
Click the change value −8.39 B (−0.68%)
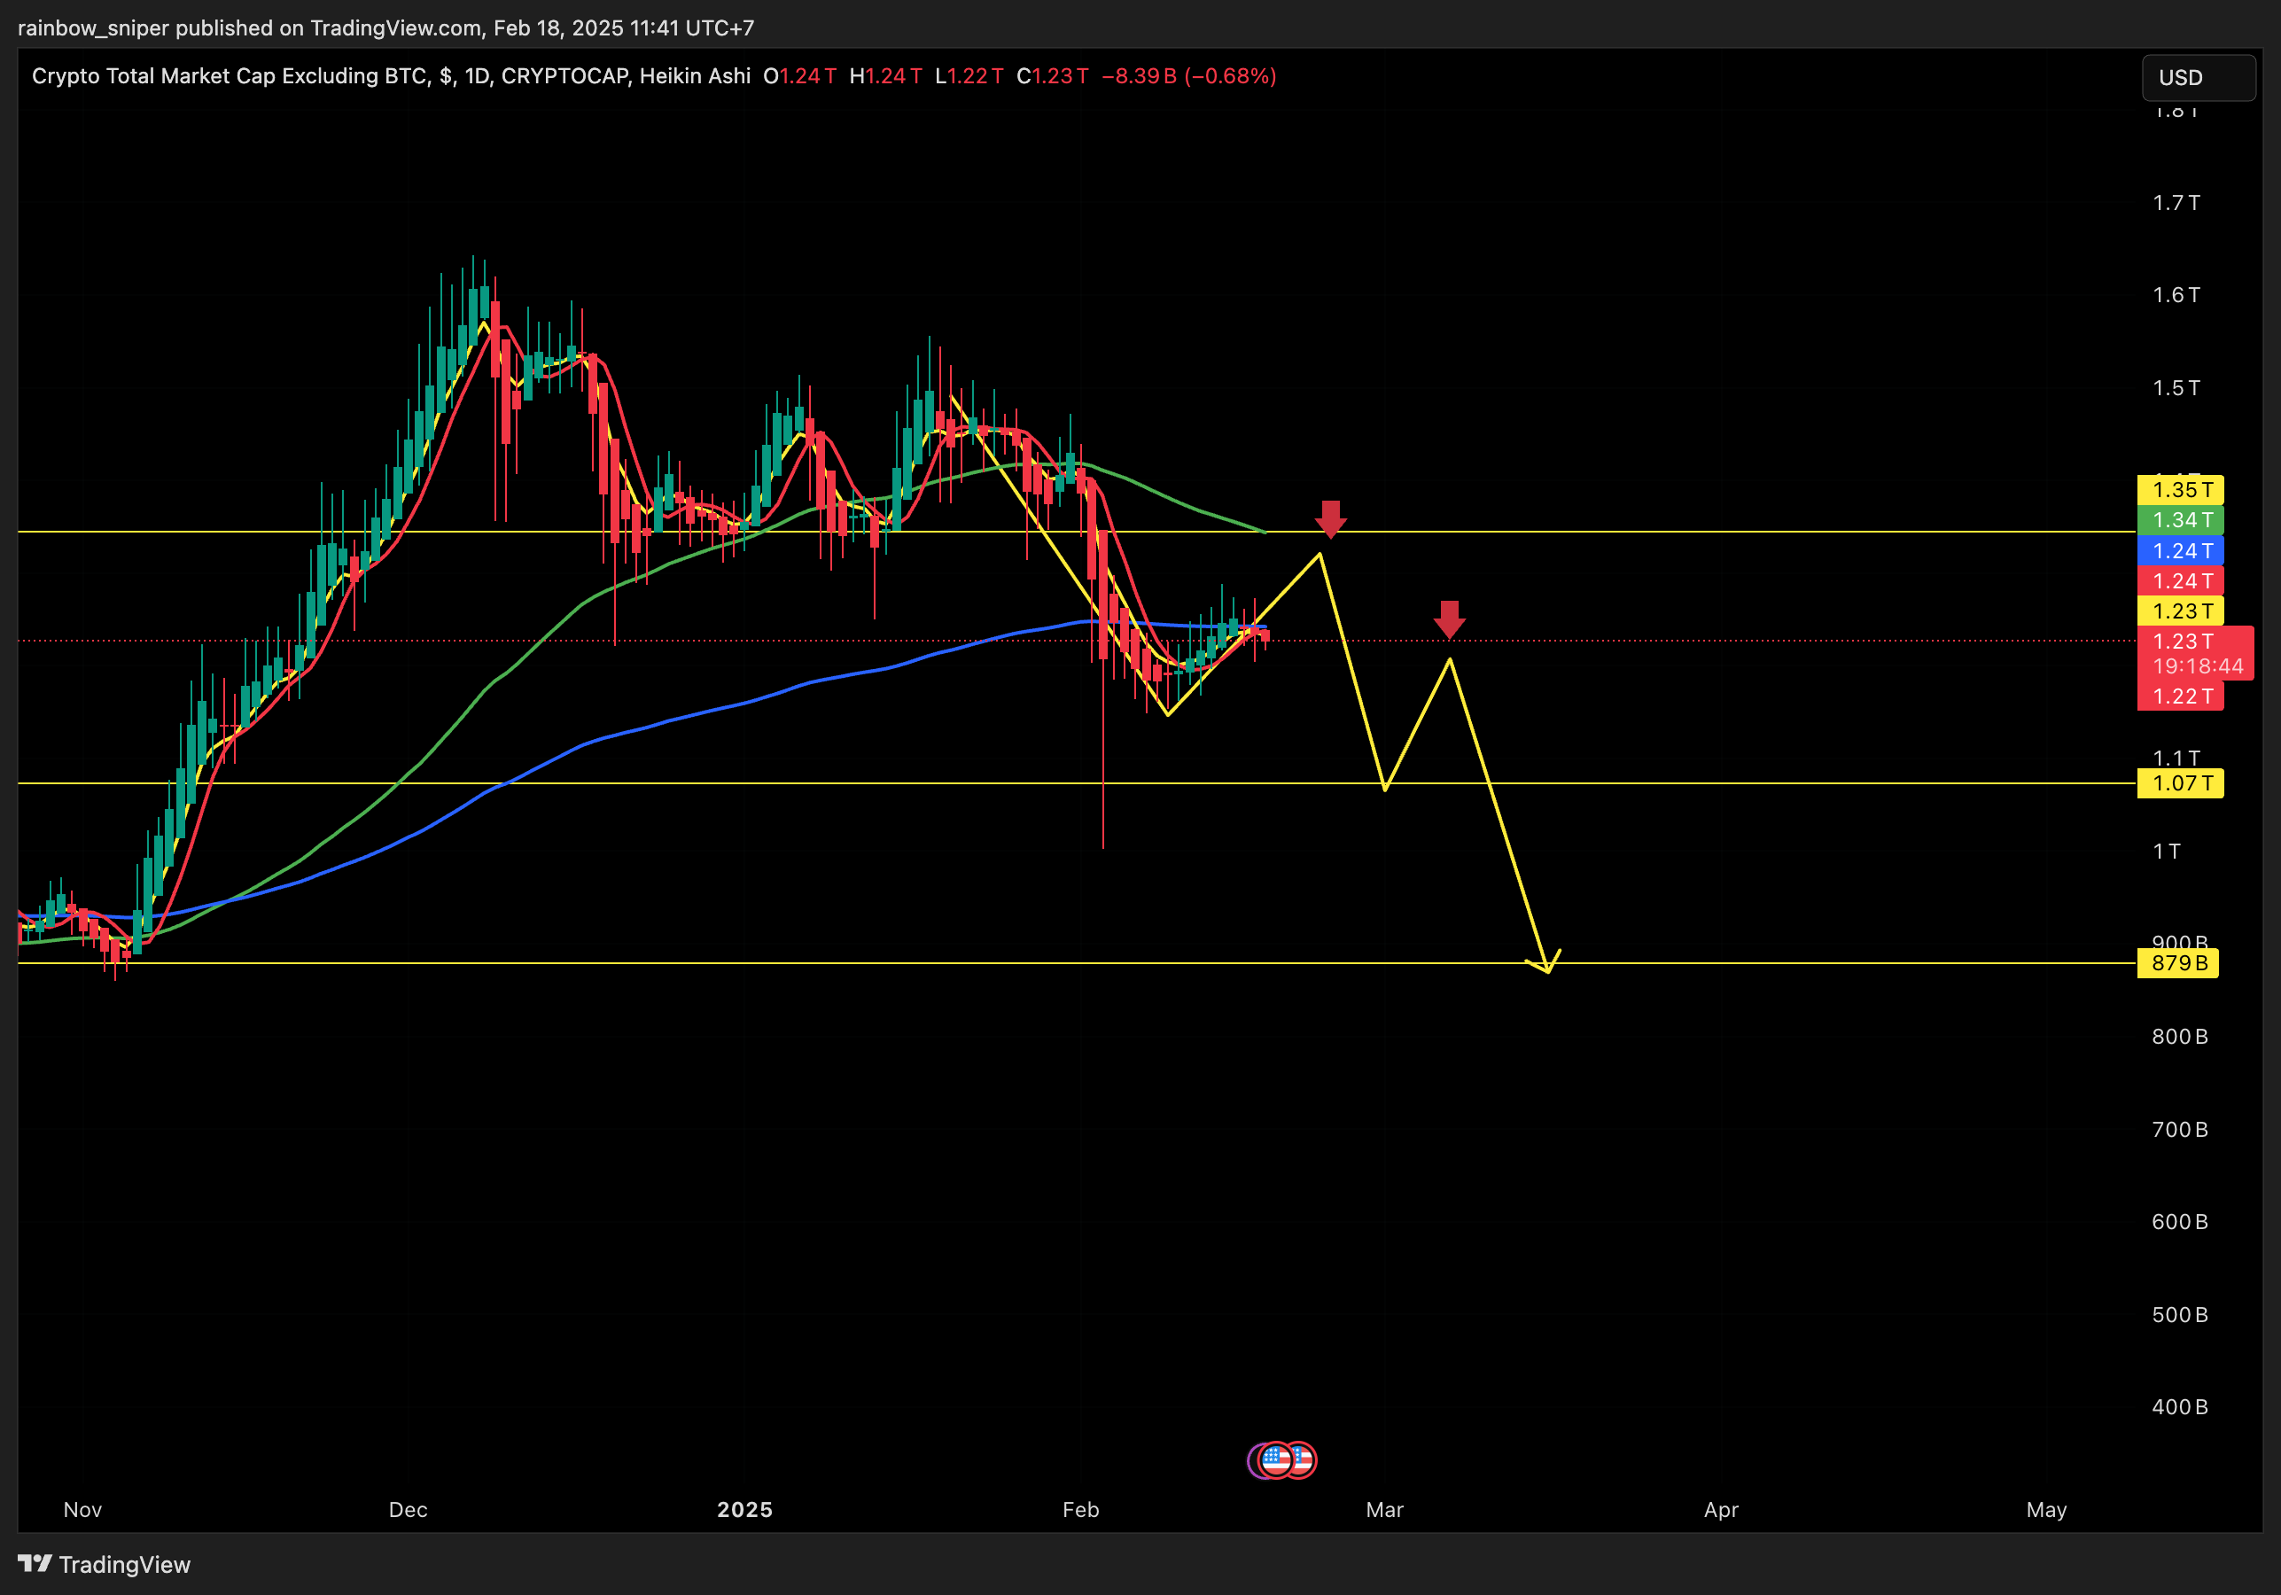(1188, 76)
